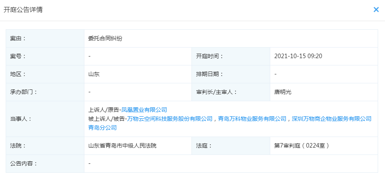
Task: Click the 当事人 field label
Action: click(x=21, y=119)
